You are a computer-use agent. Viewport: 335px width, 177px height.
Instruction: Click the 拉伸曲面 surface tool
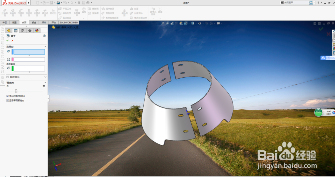point(5,13)
